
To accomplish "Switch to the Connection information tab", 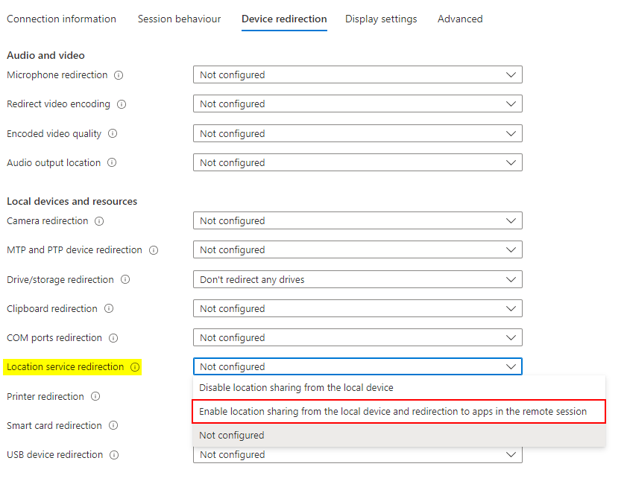I will pyautogui.click(x=61, y=19).
